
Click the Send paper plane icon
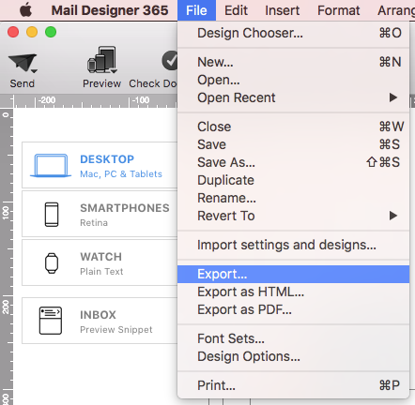point(22,63)
